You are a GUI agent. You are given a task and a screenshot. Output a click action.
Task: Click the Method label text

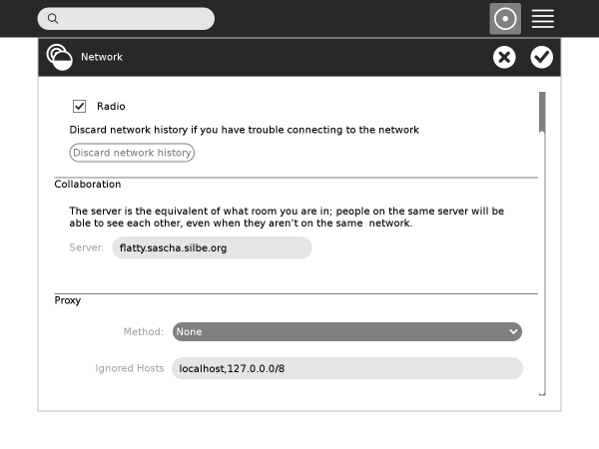143,331
